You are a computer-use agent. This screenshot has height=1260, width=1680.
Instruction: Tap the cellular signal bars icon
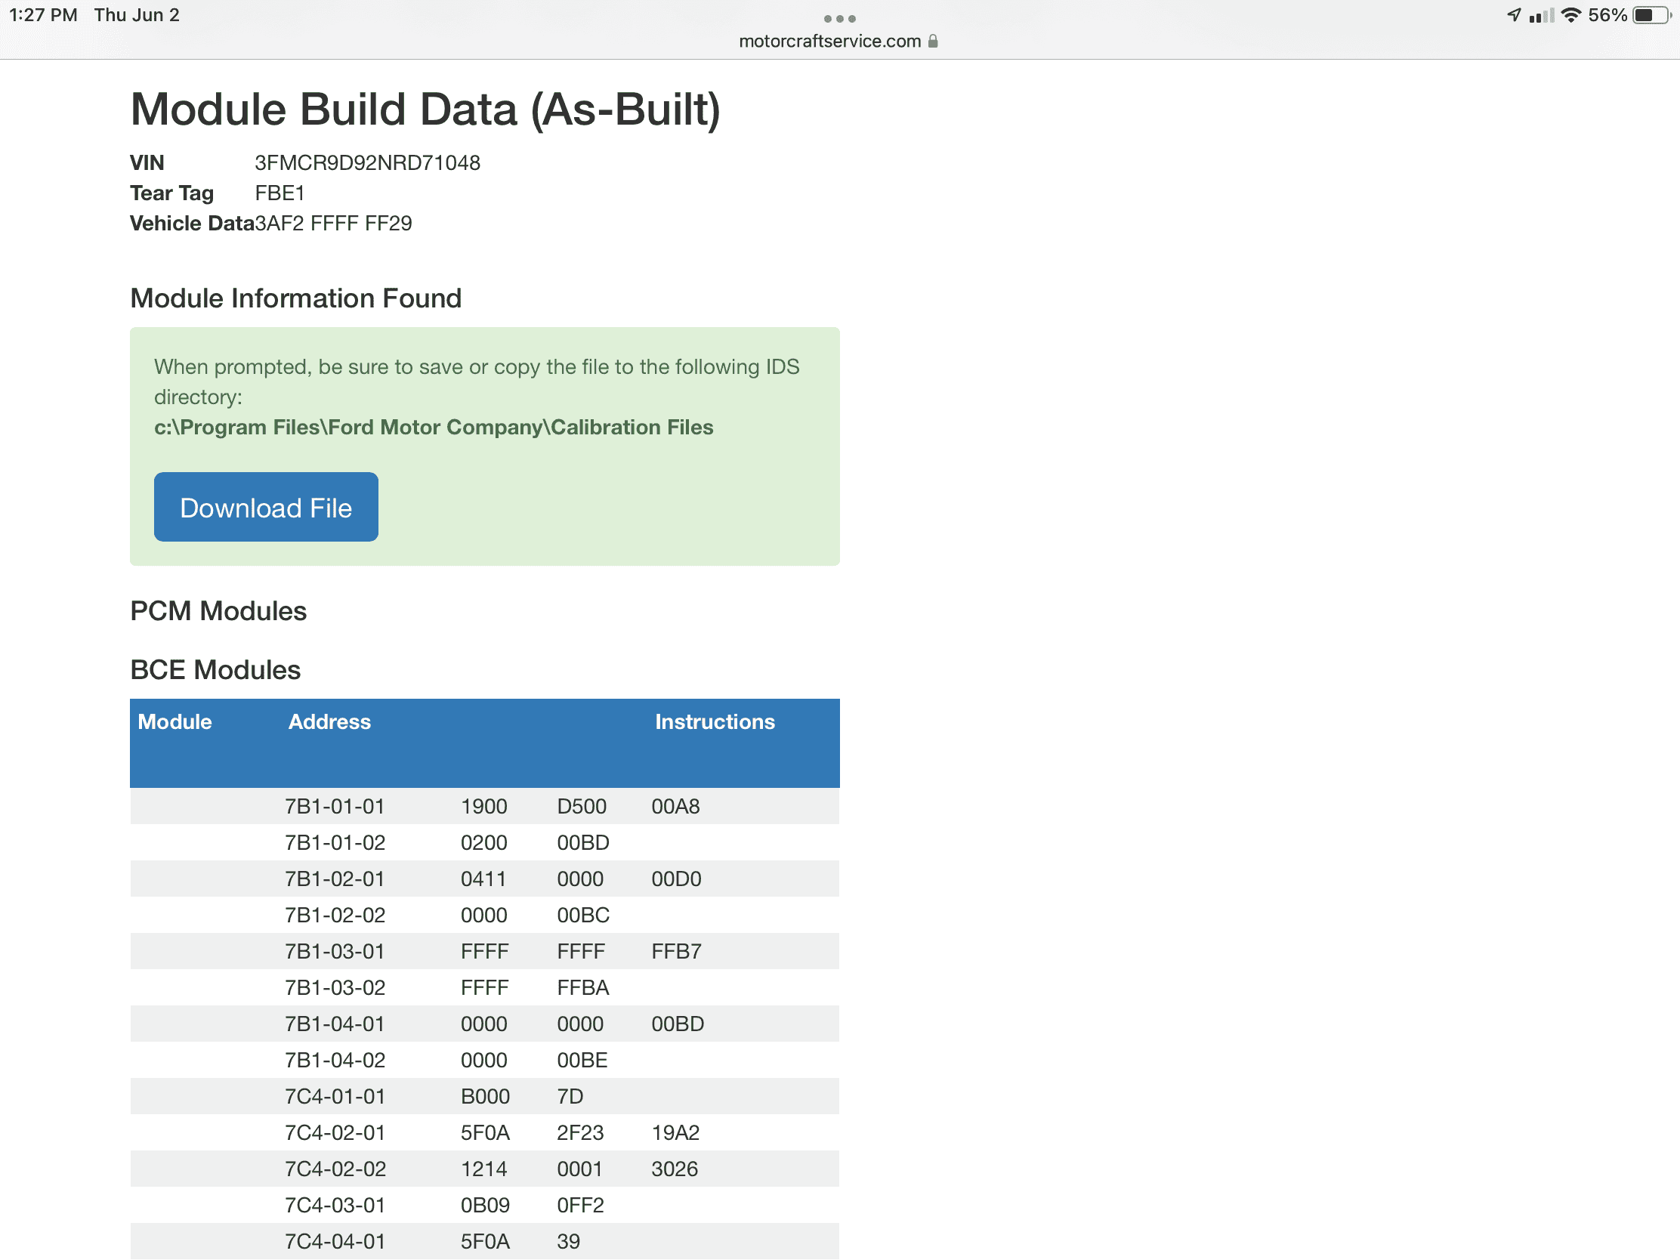(x=1541, y=15)
